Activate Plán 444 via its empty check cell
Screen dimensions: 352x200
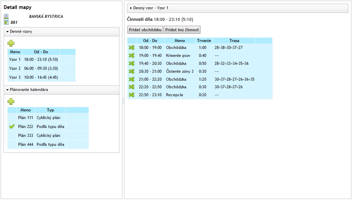pyautogui.click(x=12, y=144)
